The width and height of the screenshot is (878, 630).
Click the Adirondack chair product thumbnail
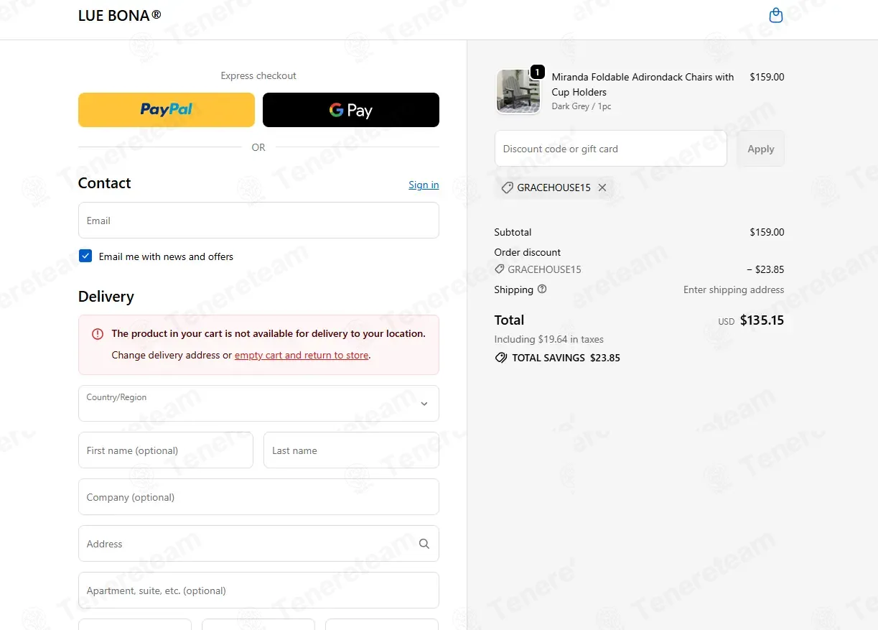(x=518, y=91)
